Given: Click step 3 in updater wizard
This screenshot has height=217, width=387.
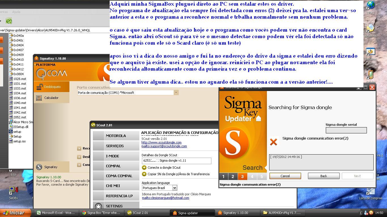Looking at the screenshot, I should 242,177.
